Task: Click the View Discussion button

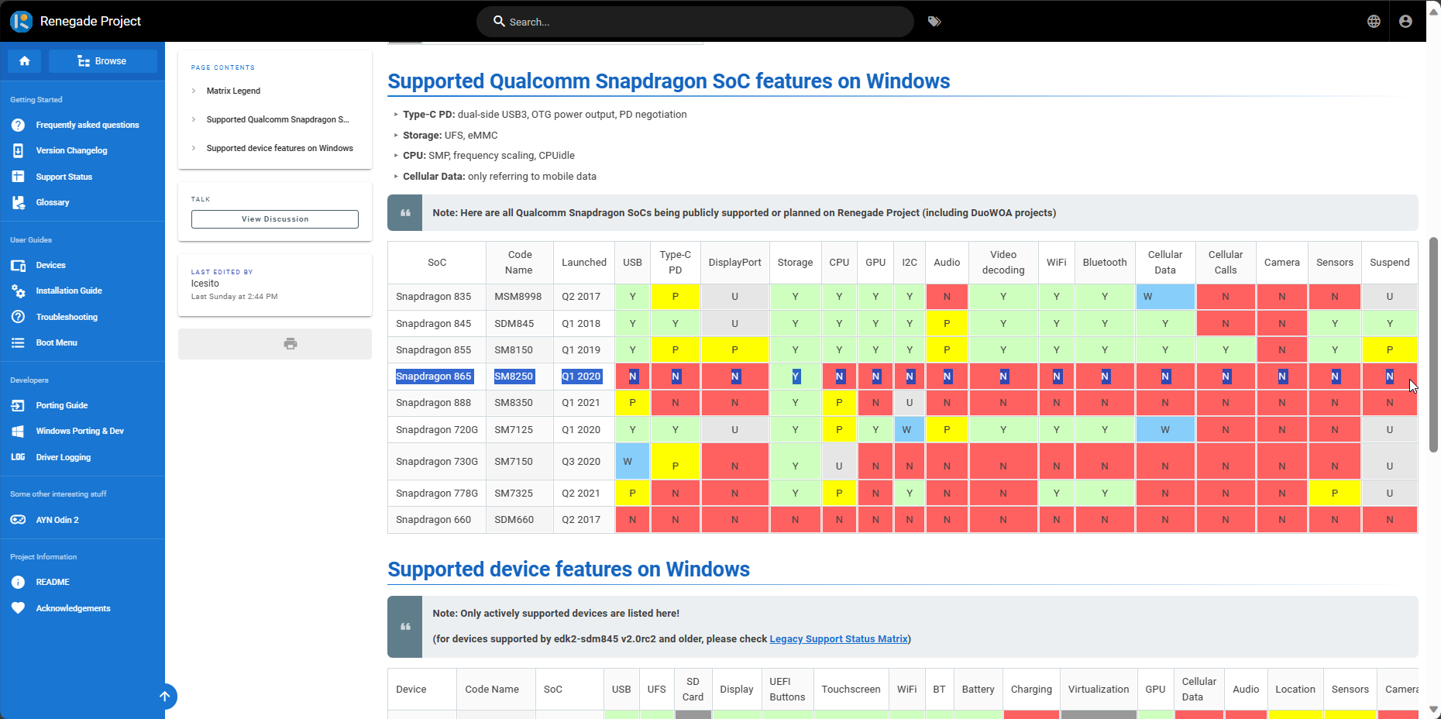Action: tap(275, 219)
